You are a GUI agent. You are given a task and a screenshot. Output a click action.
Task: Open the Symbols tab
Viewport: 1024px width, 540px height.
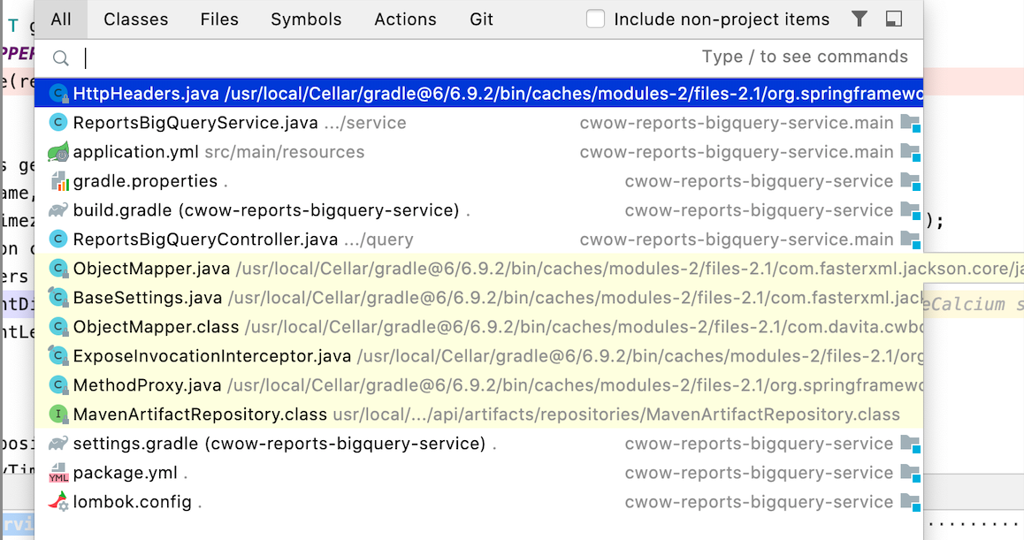306,19
